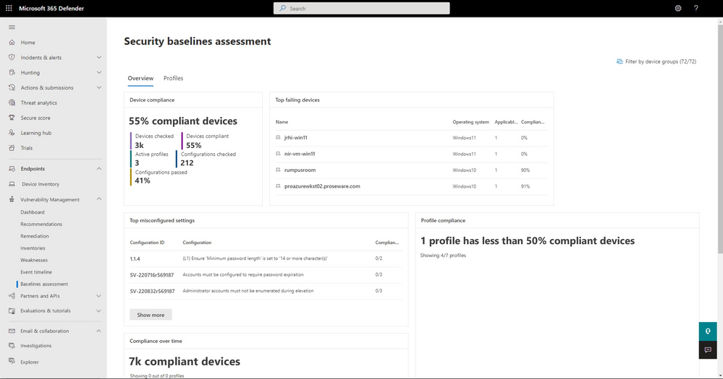The height and width of the screenshot is (379, 723).
Task: Click the Trials gift icon
Action: coord(12,148)
